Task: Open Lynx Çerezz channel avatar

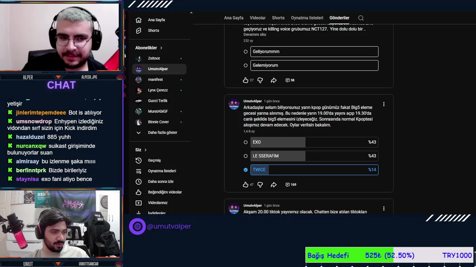Action: pyautogui.click(x=139, y=90)
